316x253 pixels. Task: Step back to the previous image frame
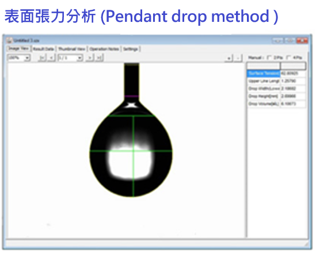(51, 58)
